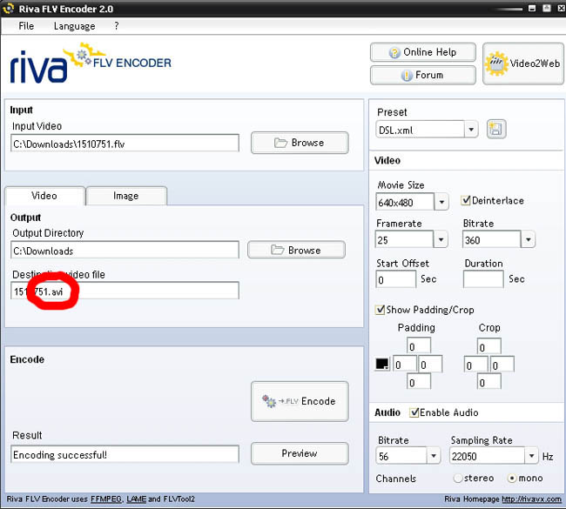The width and height of the screenshot is (566, 509).
Task: Toggle the Enable Audio checkbox
Action: [414, 412]
